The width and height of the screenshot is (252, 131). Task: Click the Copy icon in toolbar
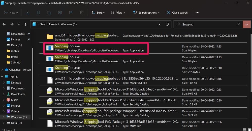(x=38, y=13)
